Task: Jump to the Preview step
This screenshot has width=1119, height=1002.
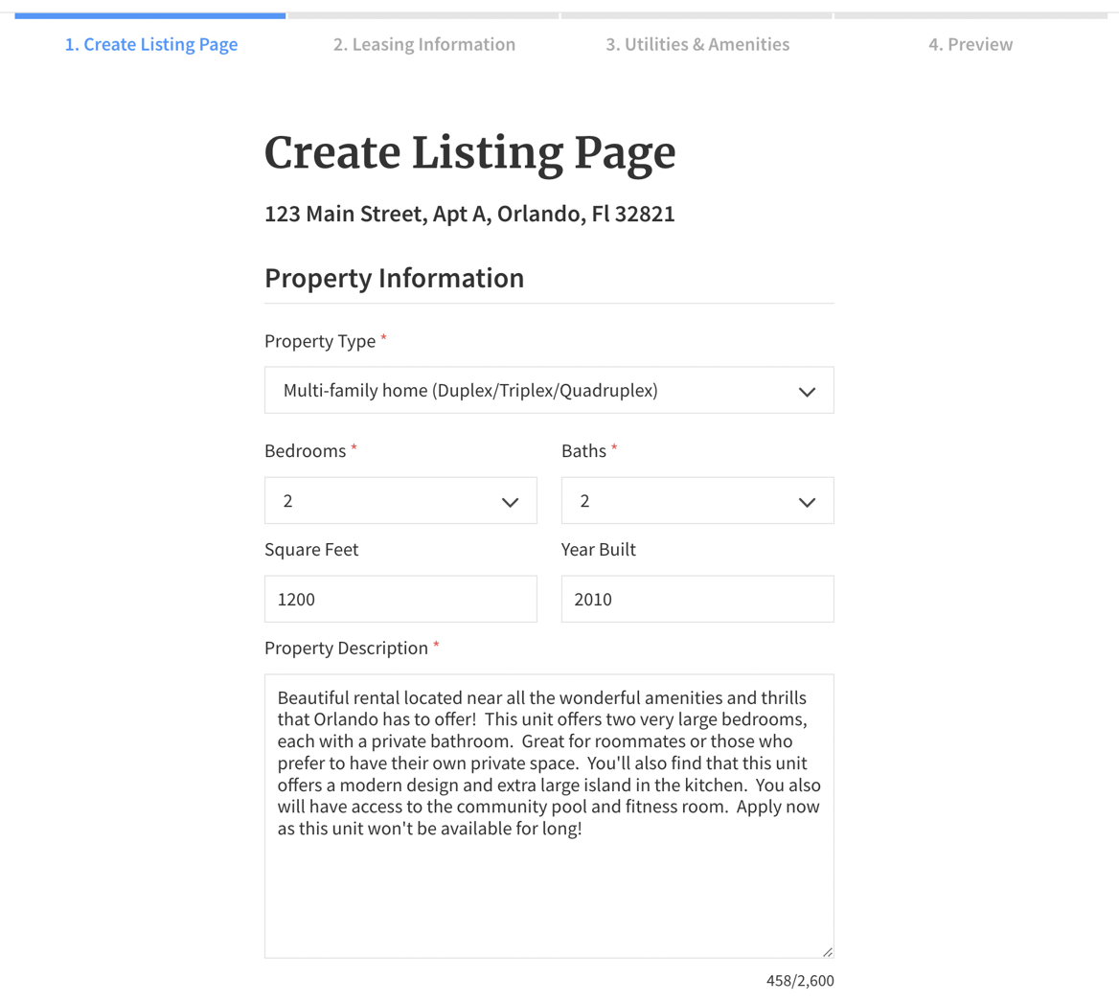Action: coord(971,44)
